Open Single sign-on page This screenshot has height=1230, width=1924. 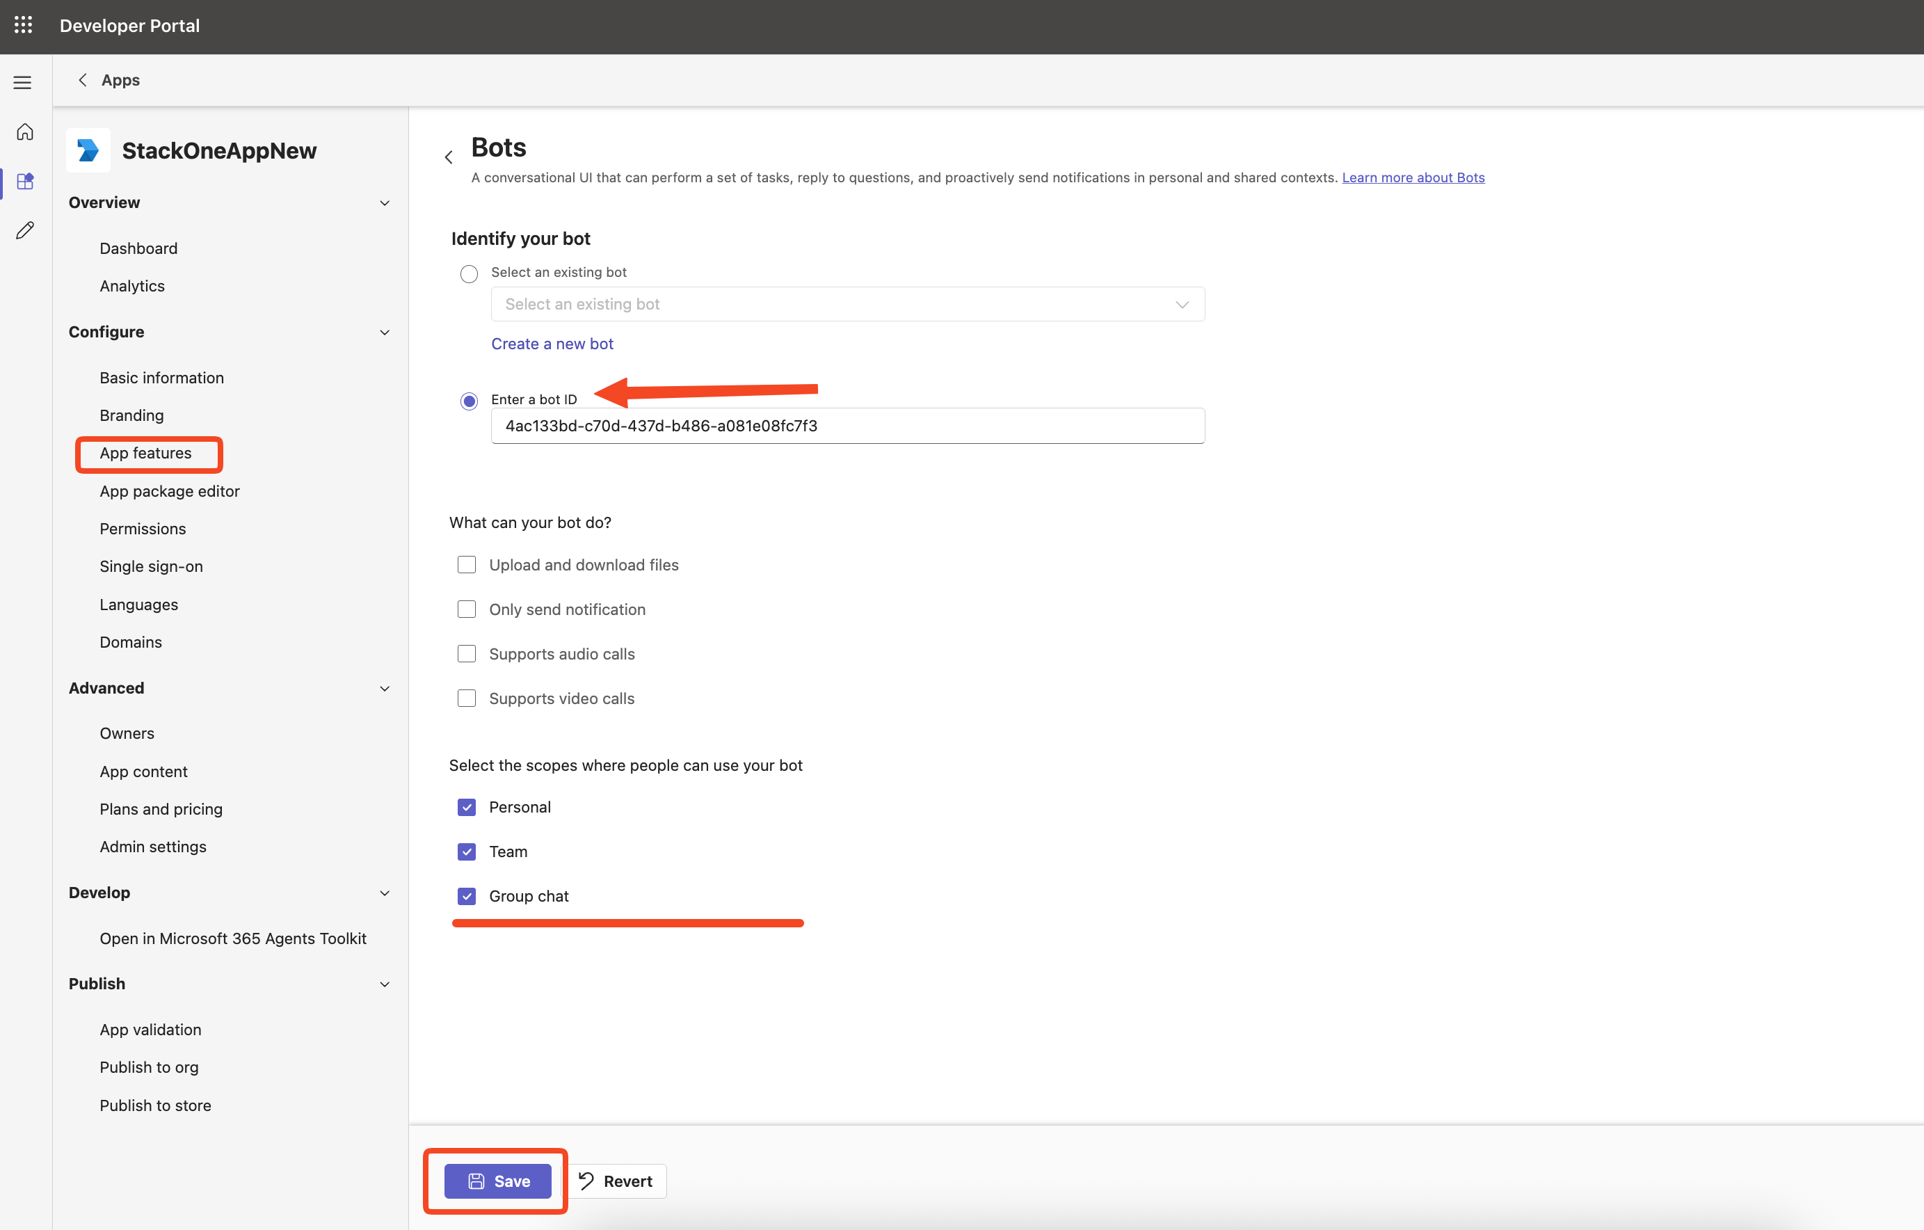[151, 566]
